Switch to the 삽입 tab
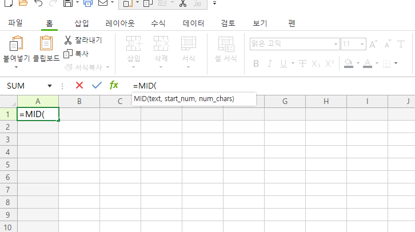This screenshot has height=232, width=415. [x=82, y=23]
